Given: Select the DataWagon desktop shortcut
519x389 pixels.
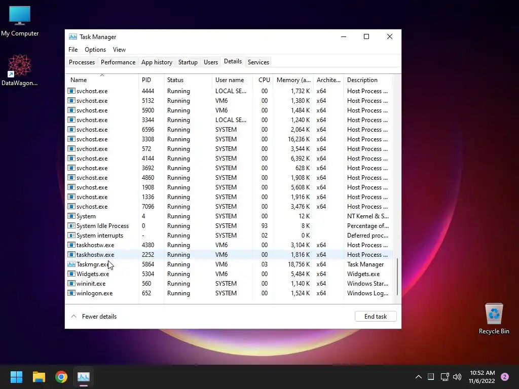Looking at the screenshot, I should [20, 70].
